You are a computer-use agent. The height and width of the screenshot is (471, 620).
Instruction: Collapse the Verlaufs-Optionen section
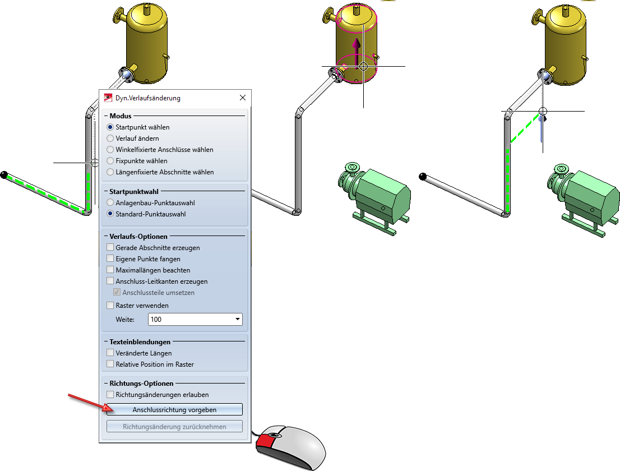pyautogui.click(x=107, y=237)
